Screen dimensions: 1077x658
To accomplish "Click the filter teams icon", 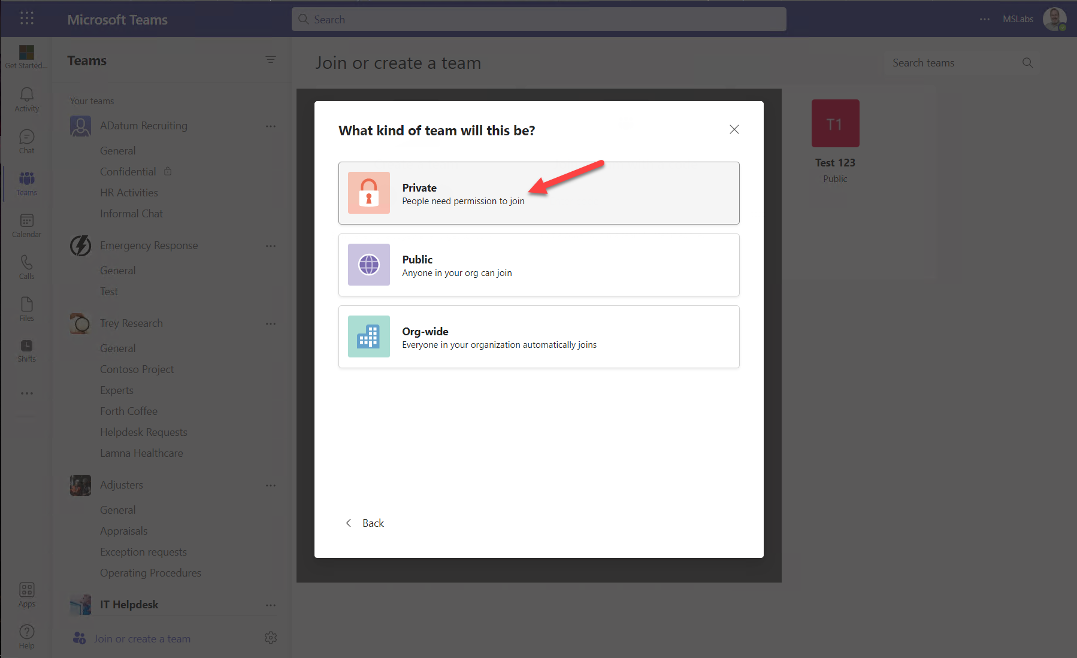I will click(271, 60).
